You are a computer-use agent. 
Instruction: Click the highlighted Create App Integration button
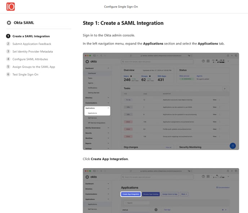point(131,194)
